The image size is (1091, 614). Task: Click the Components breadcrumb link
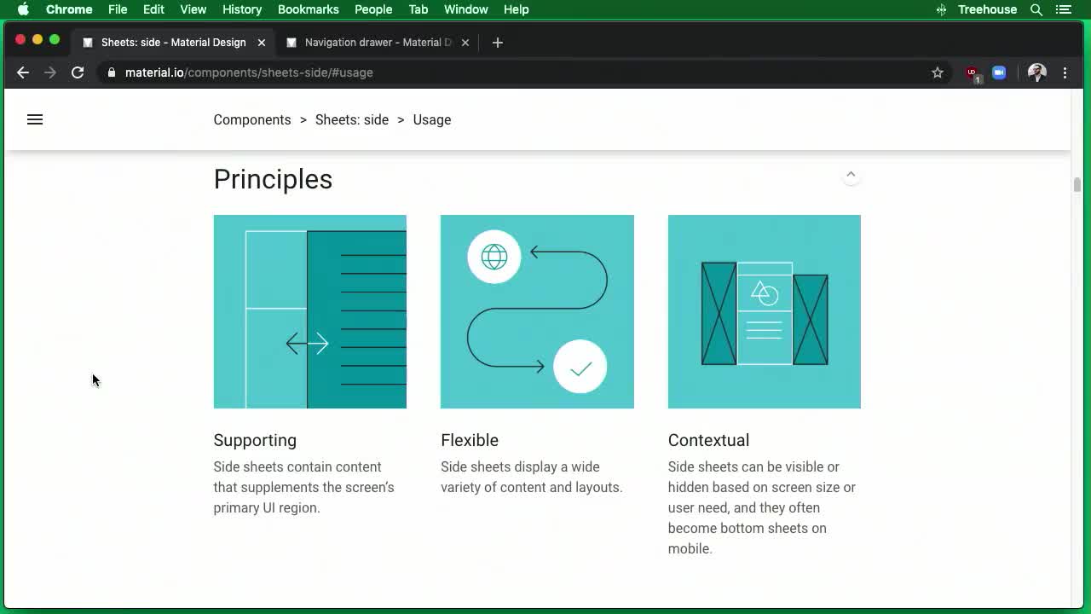click(x=251, y=119)
